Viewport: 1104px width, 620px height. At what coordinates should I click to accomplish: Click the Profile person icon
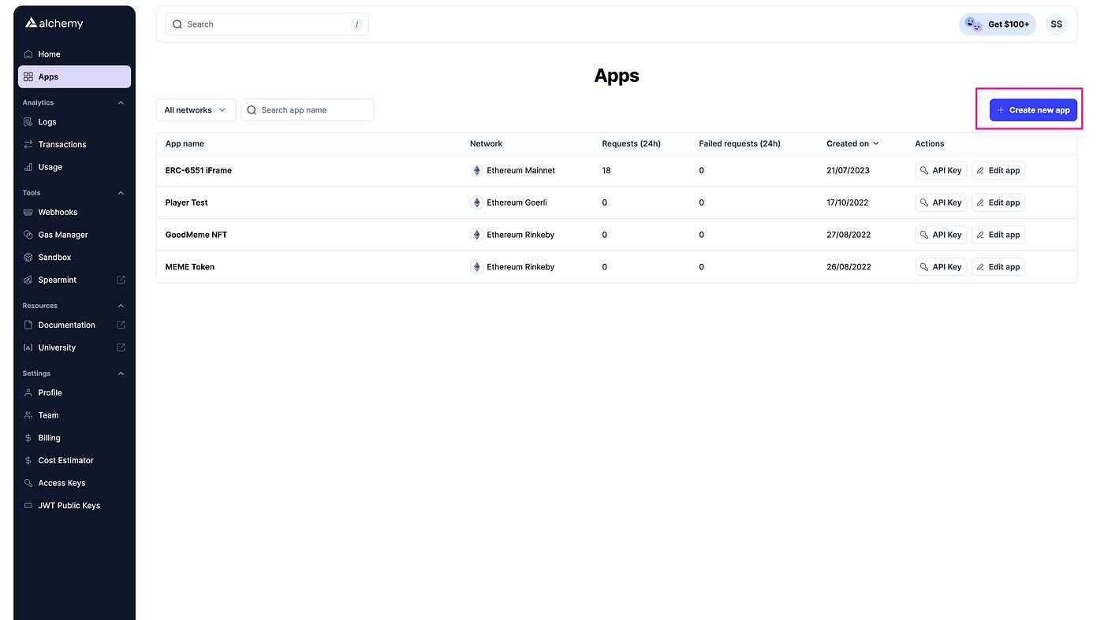28,393
